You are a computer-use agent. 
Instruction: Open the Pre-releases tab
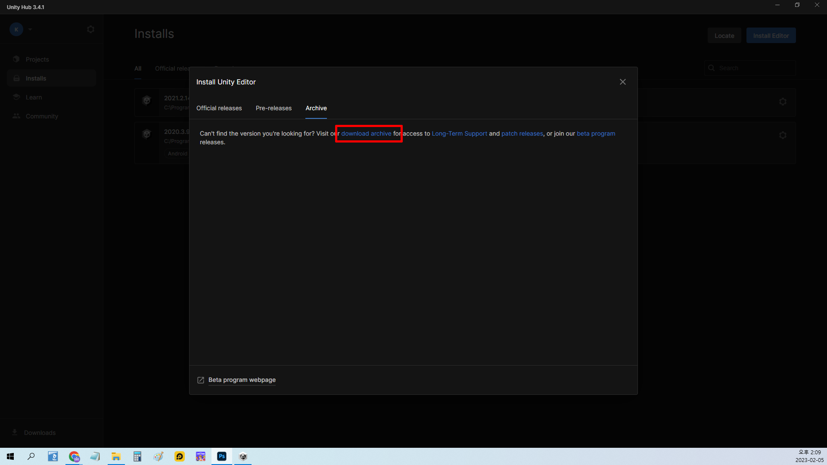tap(274, 108)
